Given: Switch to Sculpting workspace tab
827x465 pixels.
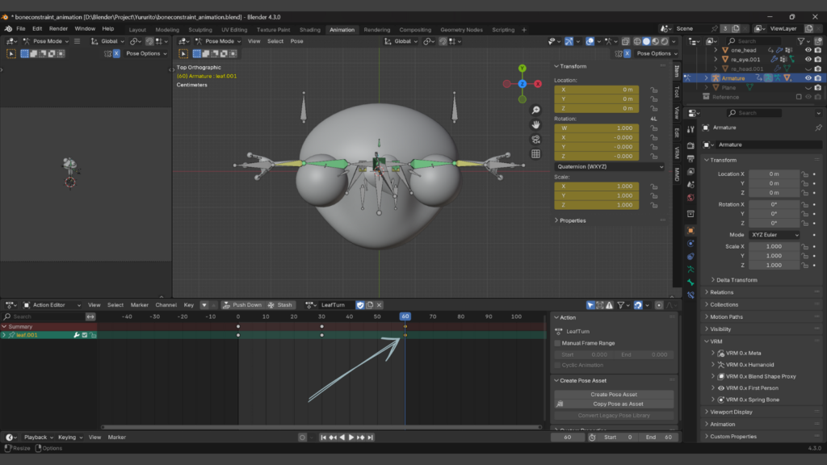Looking at the screenshot, I should point(200,30).
